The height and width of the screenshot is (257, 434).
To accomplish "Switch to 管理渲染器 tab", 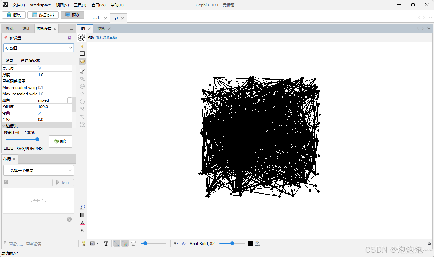I will point(30,60).
